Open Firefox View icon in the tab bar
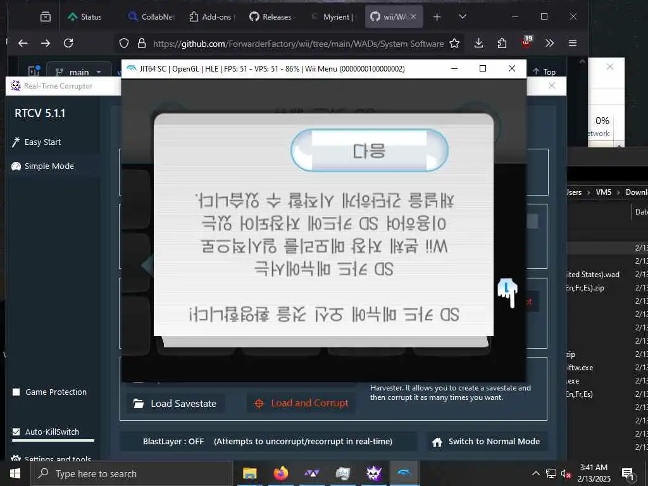 (46, 16)
